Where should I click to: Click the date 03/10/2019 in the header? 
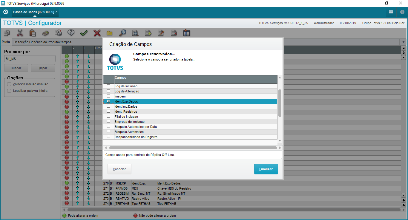[348, 23]
